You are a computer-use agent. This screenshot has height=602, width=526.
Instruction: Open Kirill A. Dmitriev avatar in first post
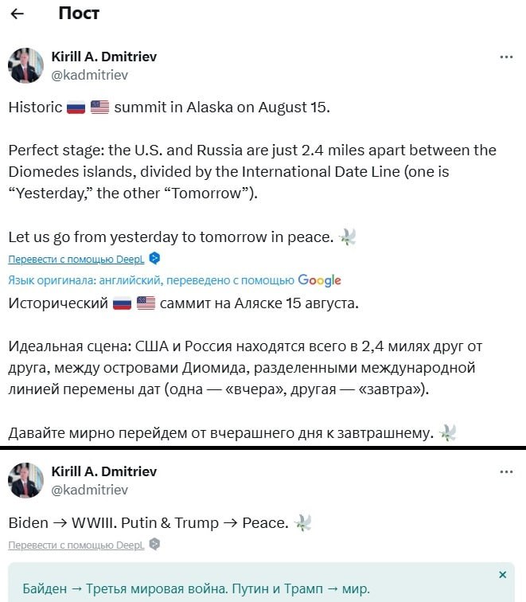[x=25, y=65]
